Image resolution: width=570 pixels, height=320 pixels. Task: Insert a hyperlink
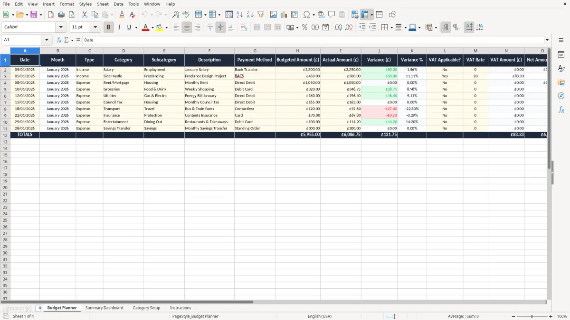click(x=321, y=15)
